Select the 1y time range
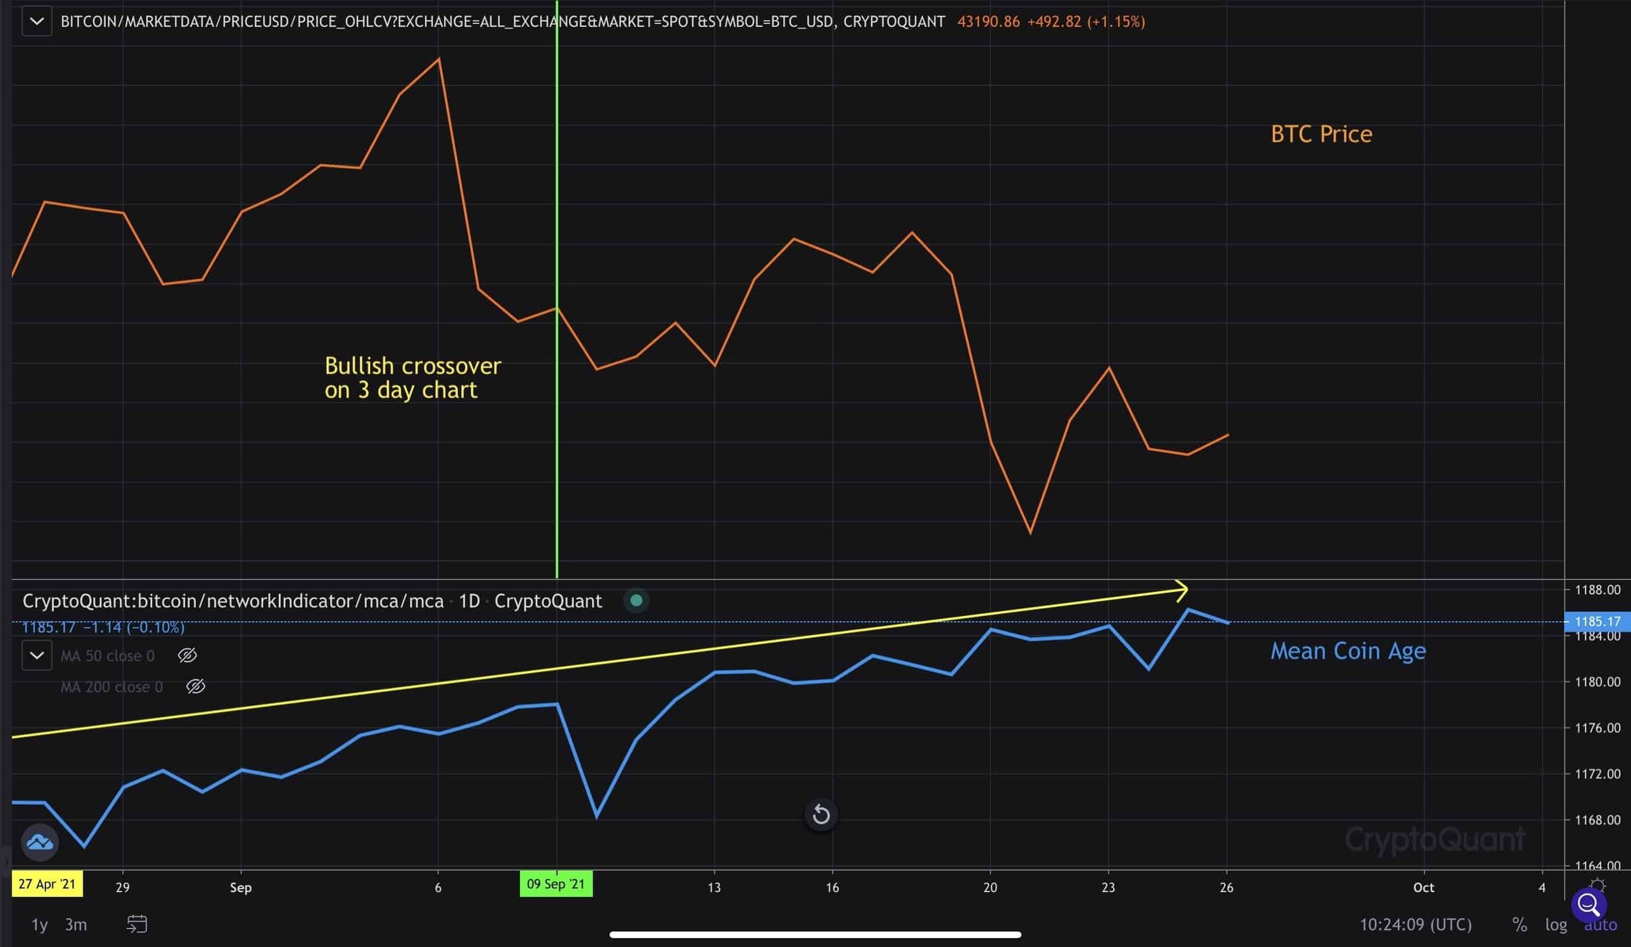The height and width of the screenshot is (947, 1631). click(x=40, y=924)
